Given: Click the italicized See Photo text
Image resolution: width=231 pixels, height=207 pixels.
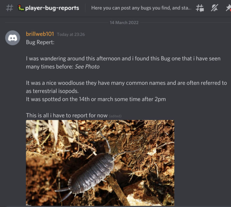Looking at the screenshot, I should [87, 67].
